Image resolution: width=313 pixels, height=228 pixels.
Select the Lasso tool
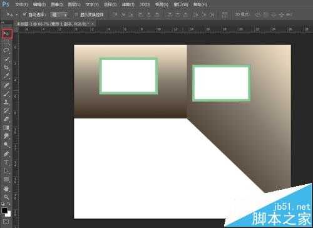[6, 50]
